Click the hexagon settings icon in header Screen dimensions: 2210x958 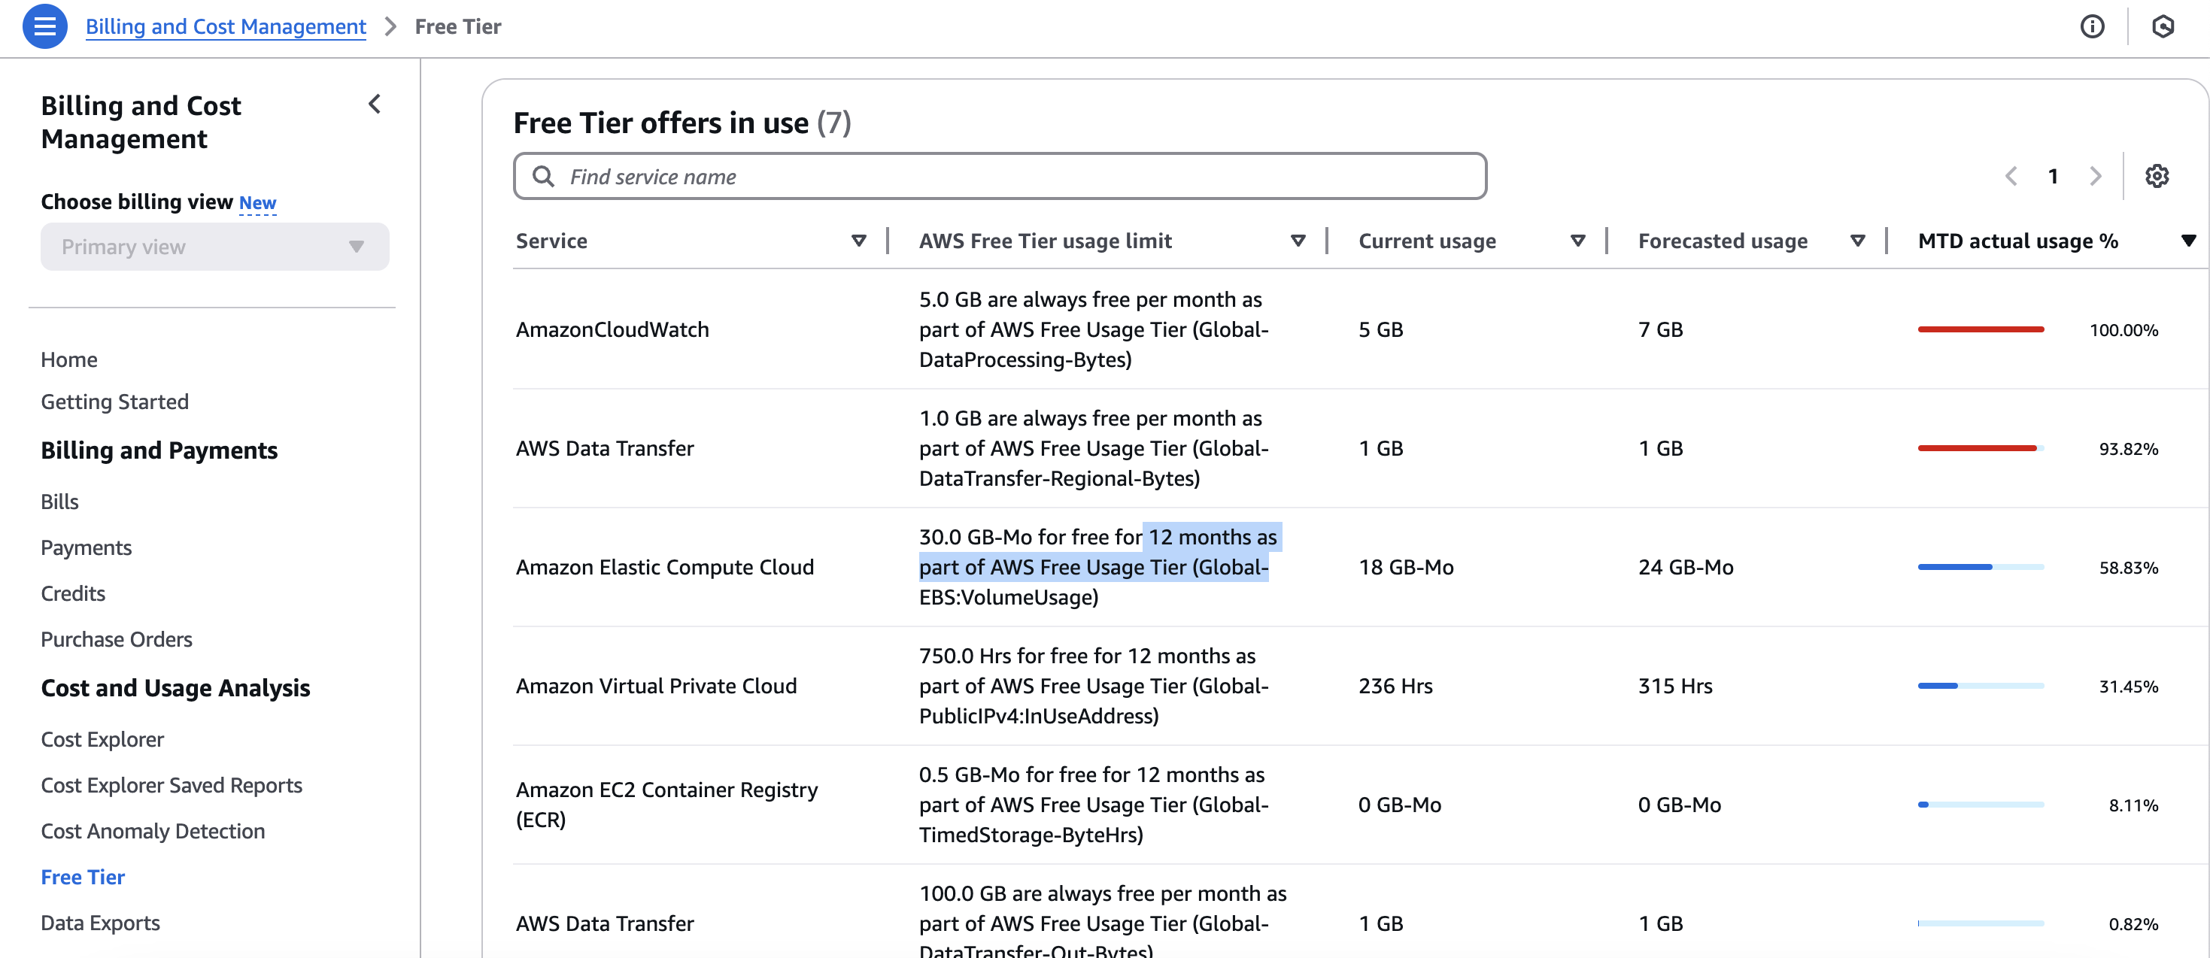[2163, 26]
